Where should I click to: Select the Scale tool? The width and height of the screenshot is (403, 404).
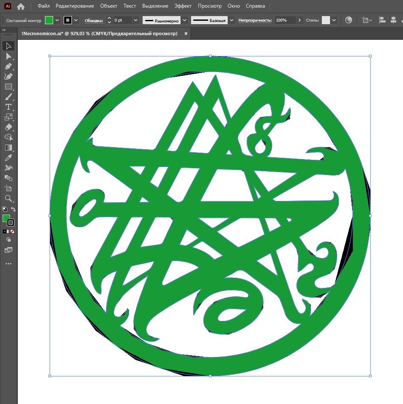(x=8, y=117)
